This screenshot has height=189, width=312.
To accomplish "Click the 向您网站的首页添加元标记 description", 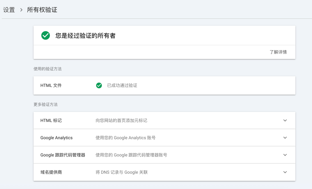I will pyautogui.click(x=121, y=121).
